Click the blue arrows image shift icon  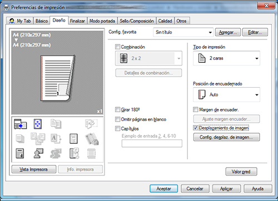click(x=38, y=124)
